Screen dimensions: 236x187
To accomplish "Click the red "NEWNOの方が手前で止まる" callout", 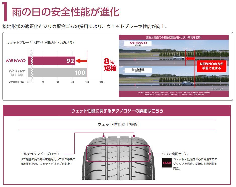I will 211,66.
